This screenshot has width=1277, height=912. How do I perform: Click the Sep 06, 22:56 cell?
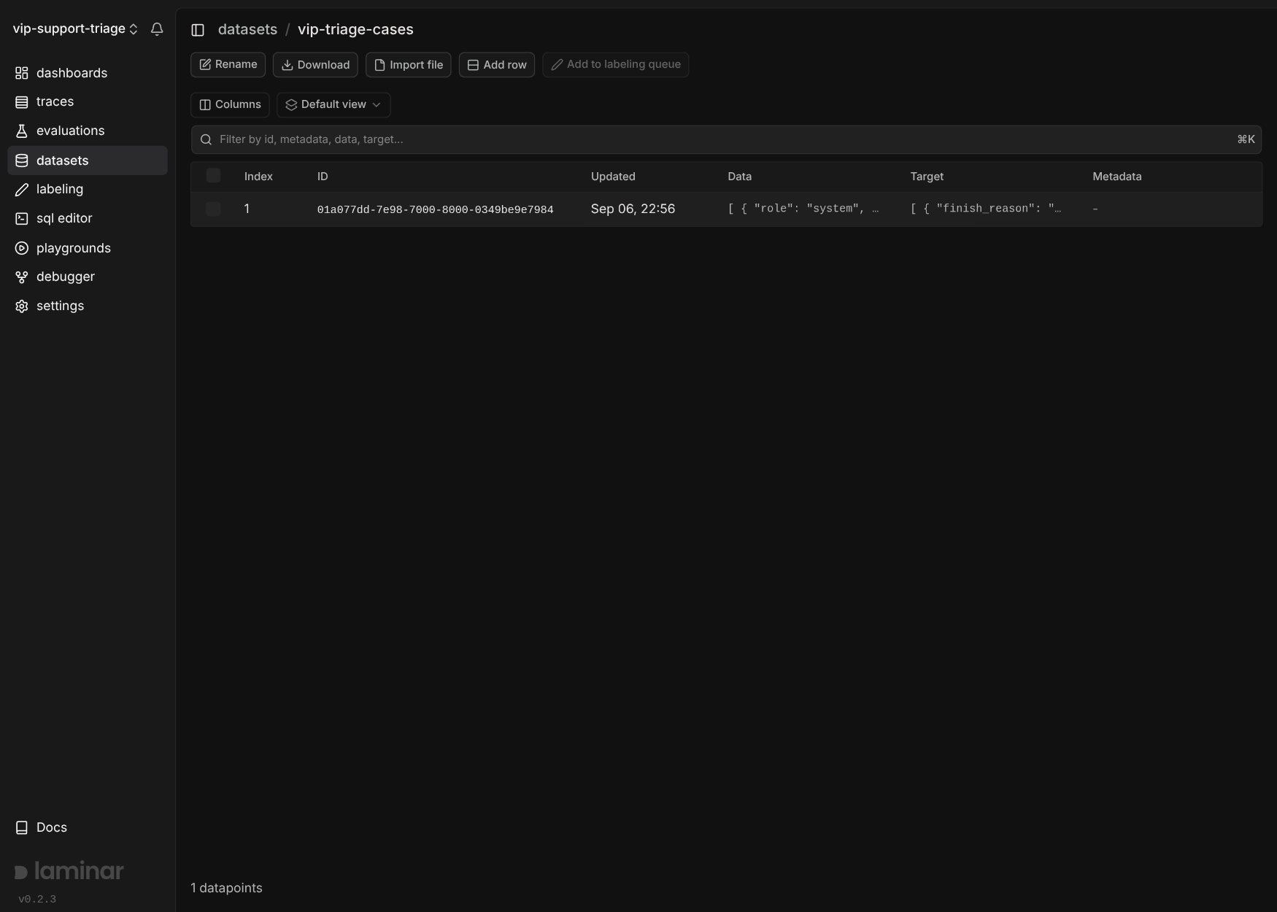pos(633,209)
